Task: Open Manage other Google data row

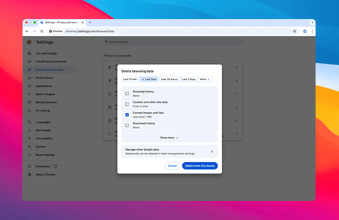Action: (x=169, y=152)
